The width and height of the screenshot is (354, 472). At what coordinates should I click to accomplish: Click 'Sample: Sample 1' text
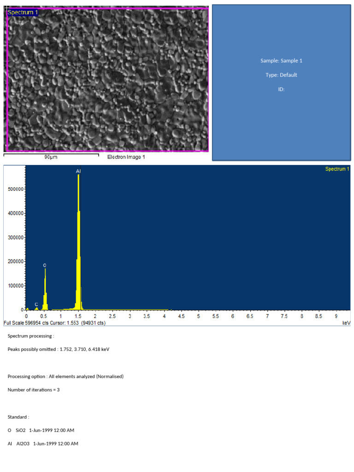tap(281, 60)
